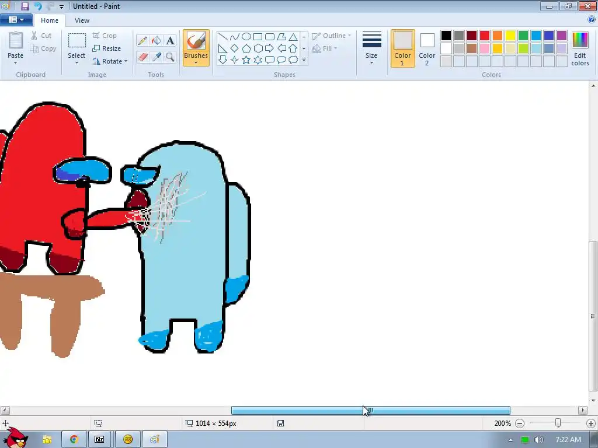The image size is (598, 448).
Task: Click the Cut scissors button
Action: point(41,36)
